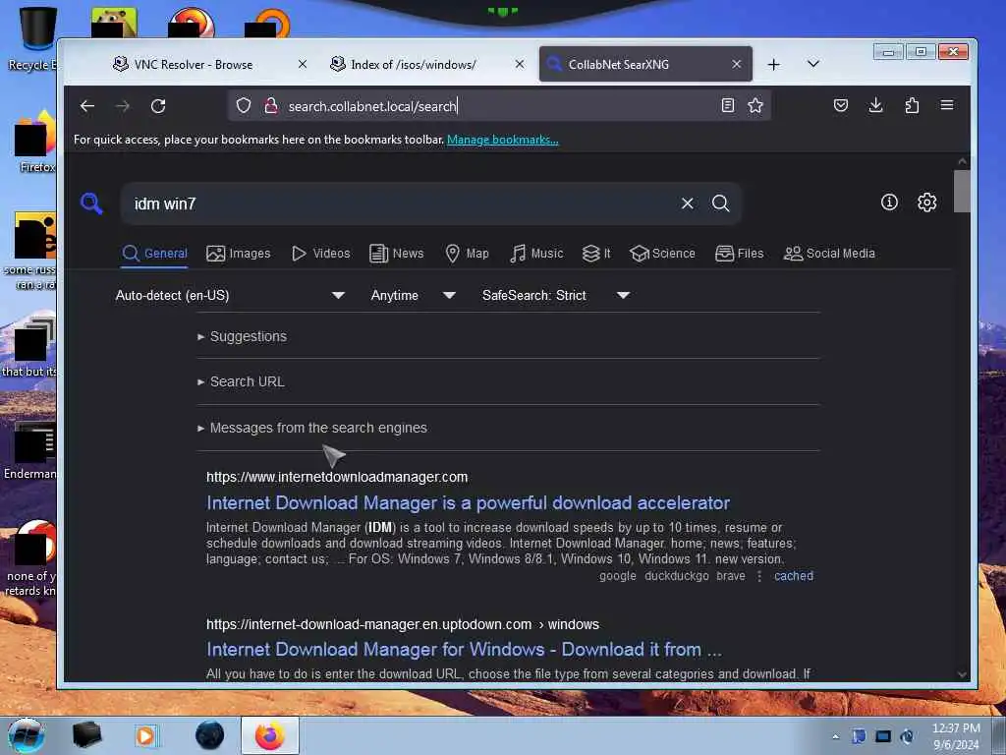Open Internet Download Manager for Windows uptodown result
Screen dimensions: 1006x755
(464, 650)
